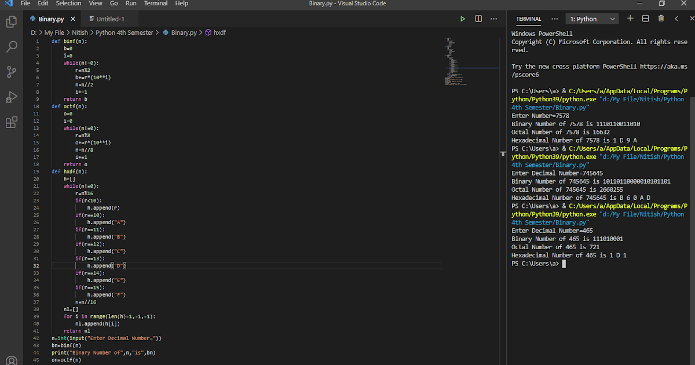Click 'def hxdf(n):' code line
The image size is (695, 365).
[68, 171]
